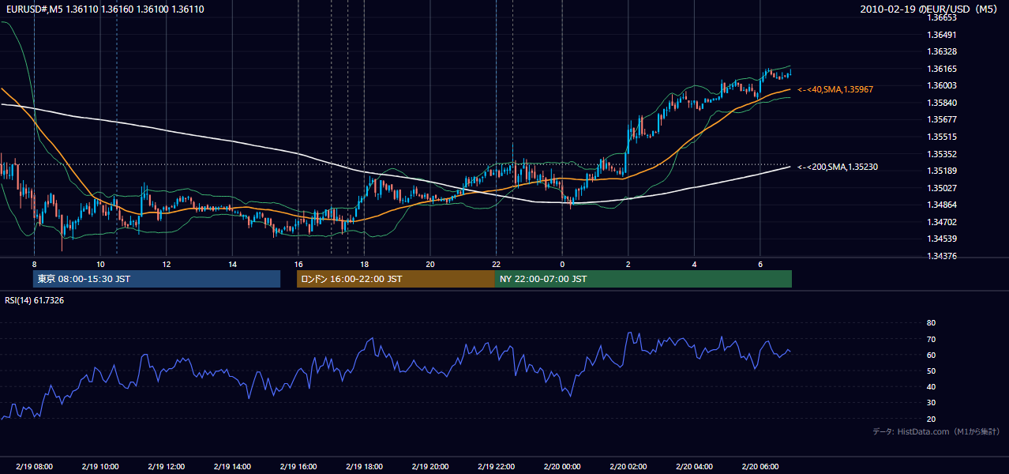The width and height of the screenshot is (1009, 474).
Task: Click the 2/20 00:00 time label
Action: coord(562,466)
